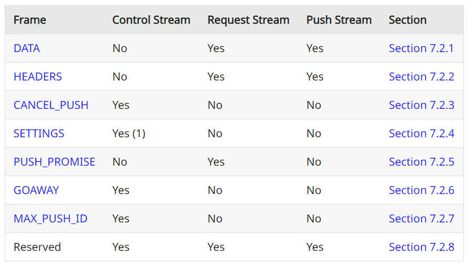
Task: Visit the Section 7.2.5 link
Action: coord(421,162)
